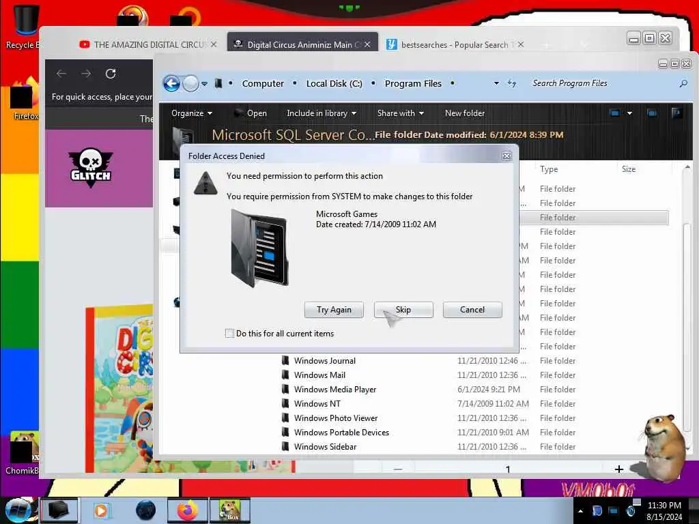Click the minus zoom button in browser
The width and height of the screenshot is (699, 524).
(x=398, y=469)
